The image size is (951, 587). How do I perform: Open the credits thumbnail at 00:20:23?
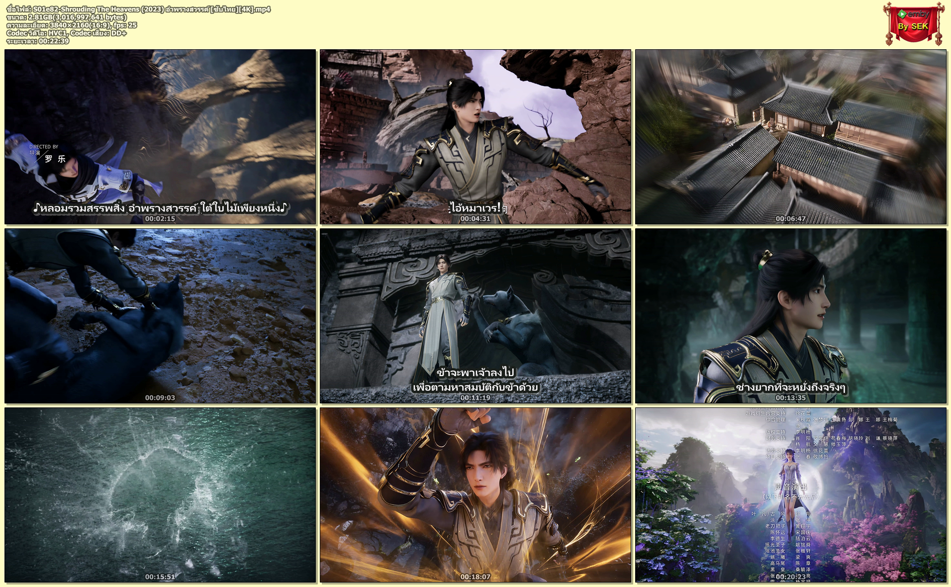[x=791, y=495]
